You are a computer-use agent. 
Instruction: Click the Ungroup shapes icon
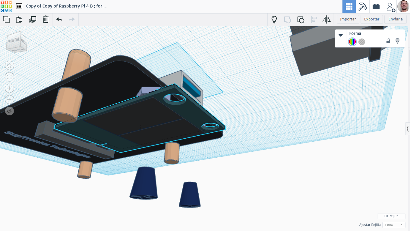pyautogui.click(x=301, y=20)
